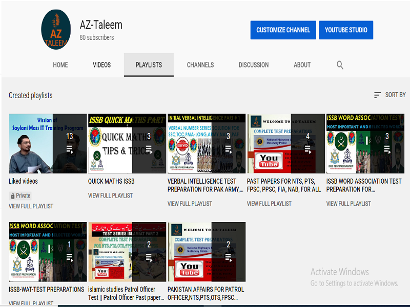
Task: View full playlist for Verbal Intelligence Test
Action: [190, 204]
